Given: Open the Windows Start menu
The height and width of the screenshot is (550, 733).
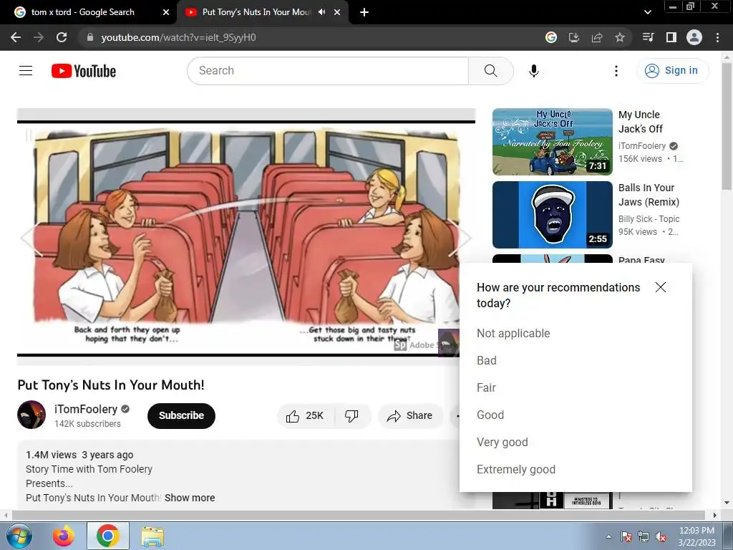Looking at the screenshot, I should click(19, 536).
